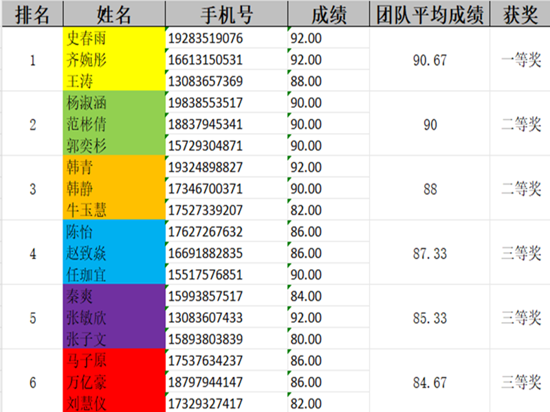Image resolution: width=550 pixels, height=412 pixels.
Task: Click team average cell 90.67
Action: (x=429, y=59)
